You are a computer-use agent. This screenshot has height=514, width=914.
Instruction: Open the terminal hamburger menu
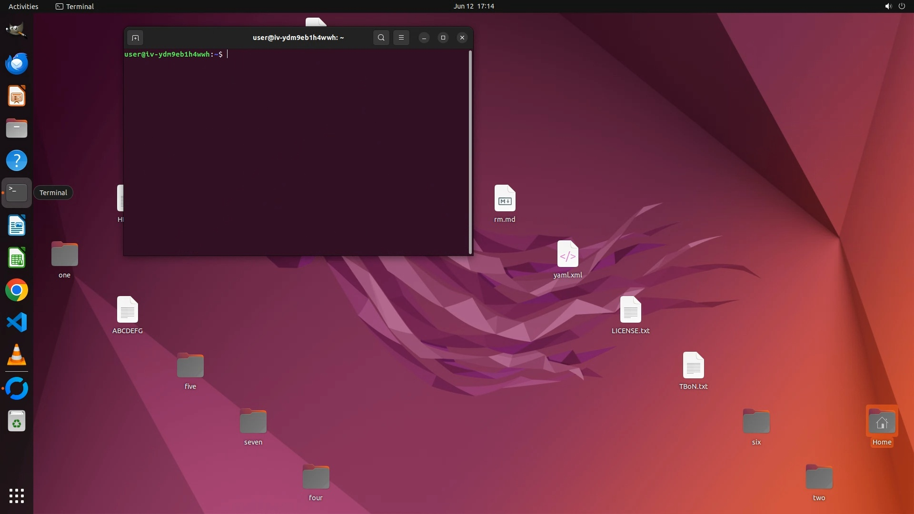[401, 38]
